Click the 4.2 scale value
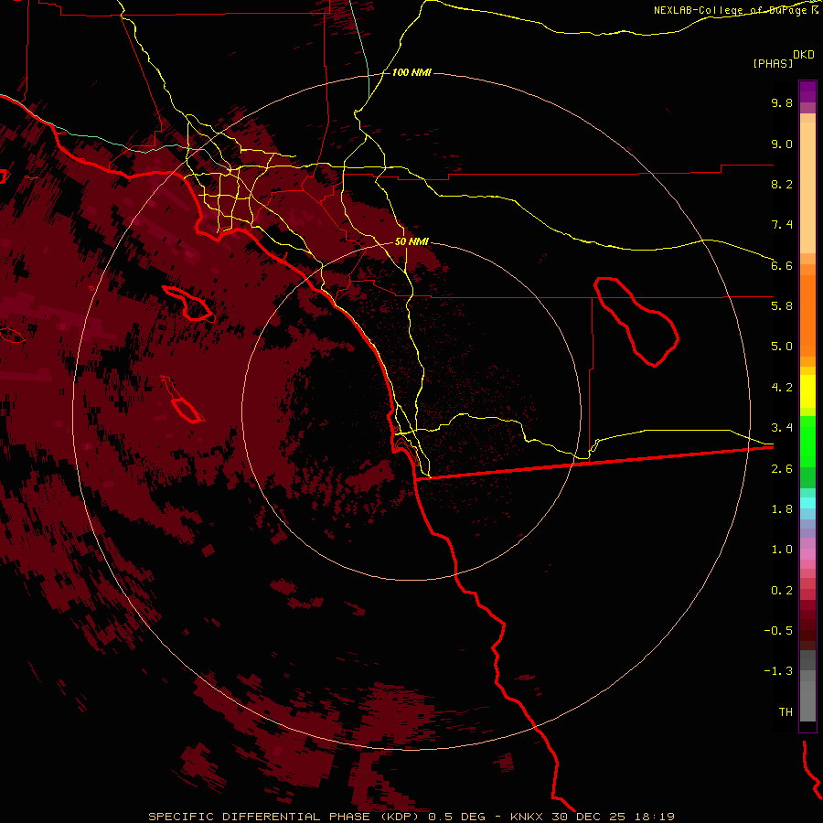 tap(782, 388)
